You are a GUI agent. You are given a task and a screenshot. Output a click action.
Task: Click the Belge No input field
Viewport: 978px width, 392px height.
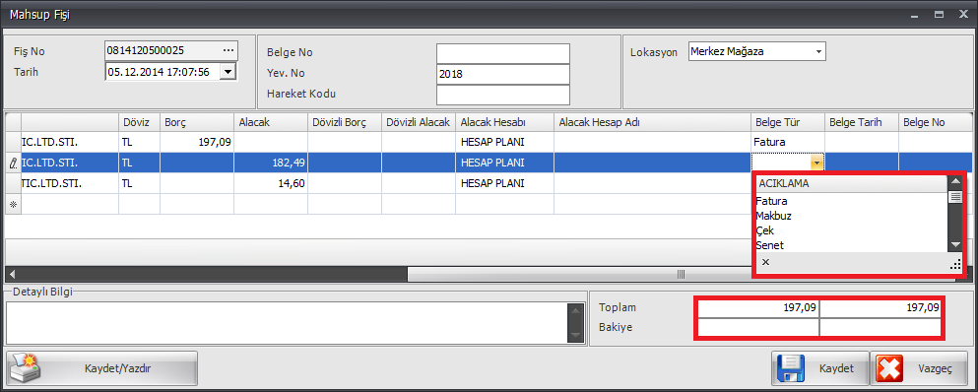tap(503, 53)
